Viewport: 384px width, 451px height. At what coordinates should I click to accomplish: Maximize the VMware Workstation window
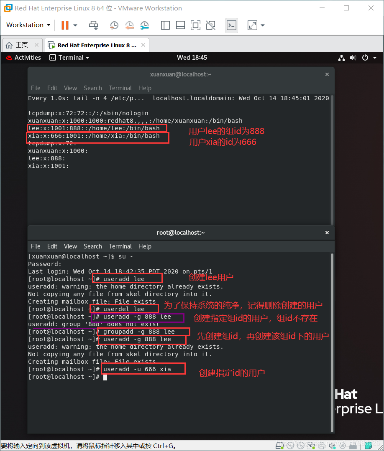point(346,8)
